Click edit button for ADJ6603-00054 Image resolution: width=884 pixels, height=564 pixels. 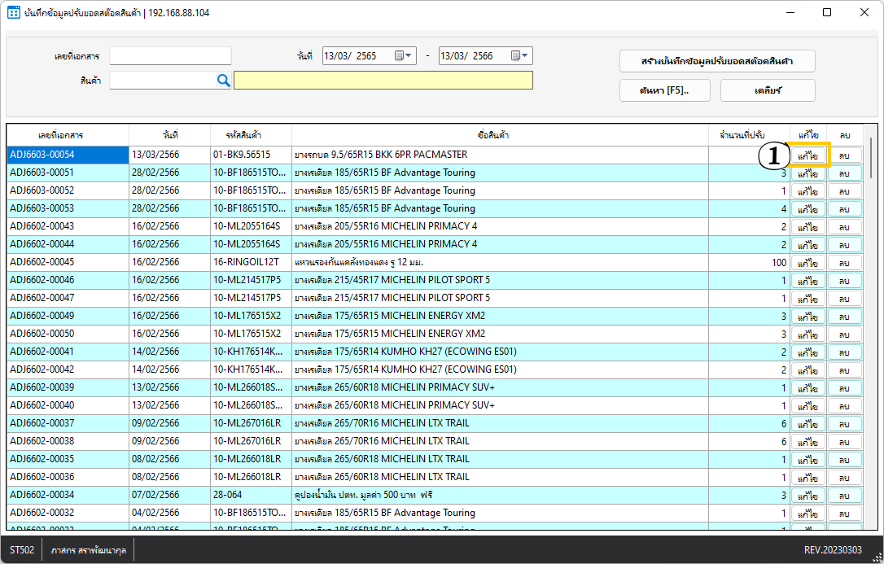pos(808,155)
